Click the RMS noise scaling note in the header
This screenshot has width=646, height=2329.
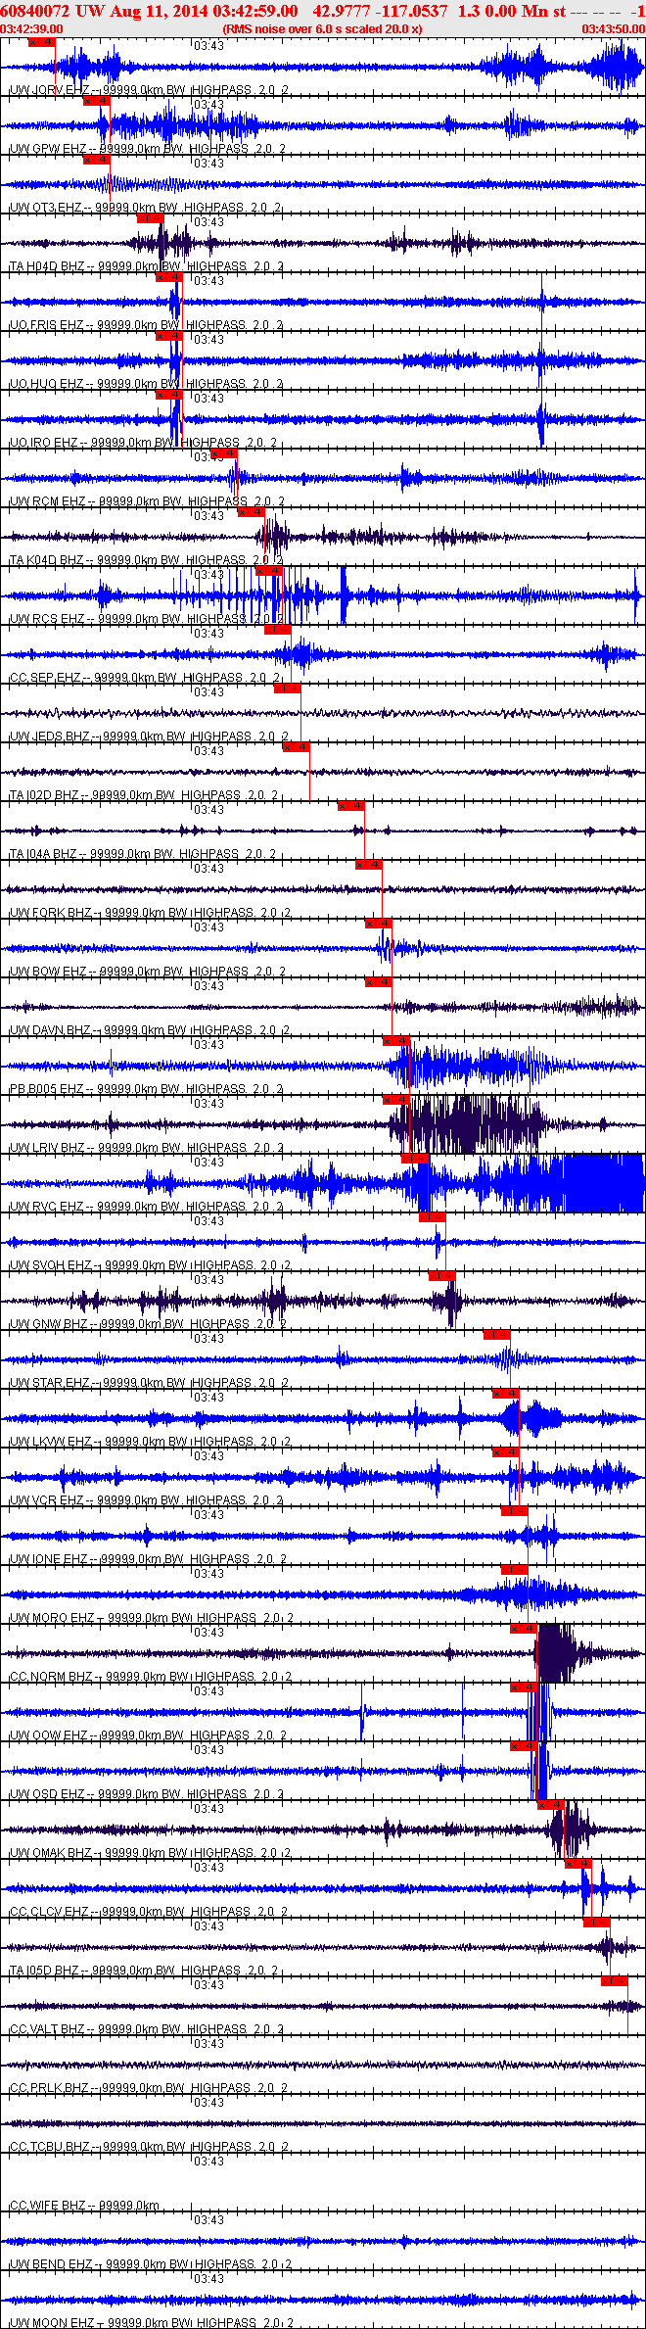tap(322, 29)
